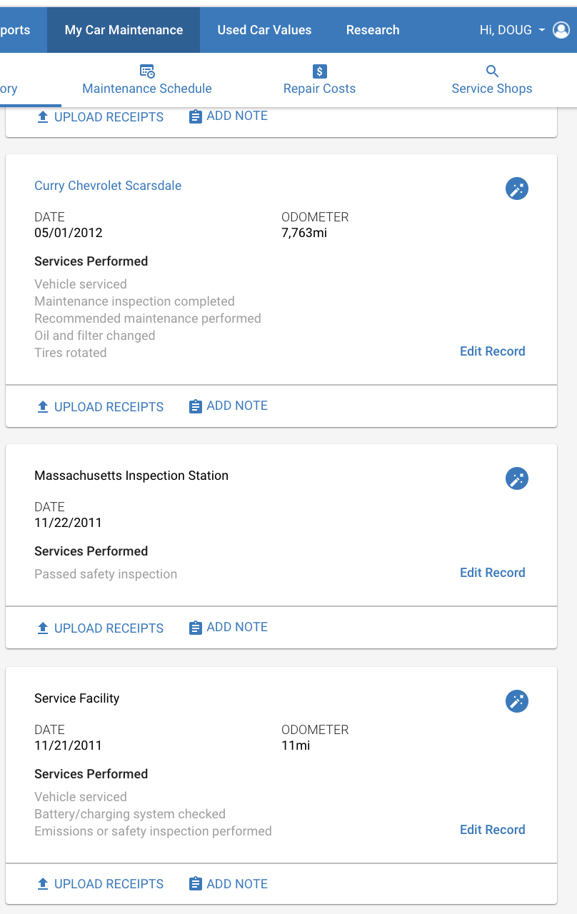Click the Repair Costs dollar icon

pos(319,71)
